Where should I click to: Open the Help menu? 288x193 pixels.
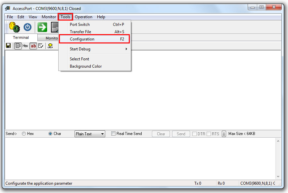click(x=101, y=17)
